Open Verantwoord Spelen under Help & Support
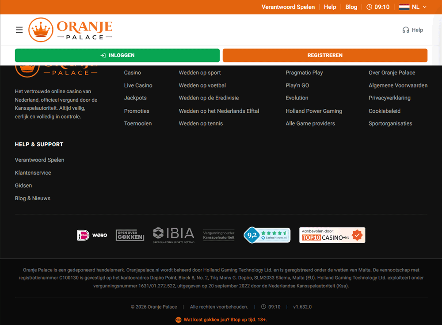Screen dimensions: 442x325 pyautogui.click(x=39, y=160)
